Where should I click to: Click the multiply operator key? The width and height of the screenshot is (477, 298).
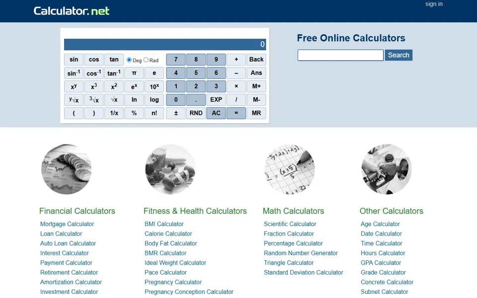point(236,86)
